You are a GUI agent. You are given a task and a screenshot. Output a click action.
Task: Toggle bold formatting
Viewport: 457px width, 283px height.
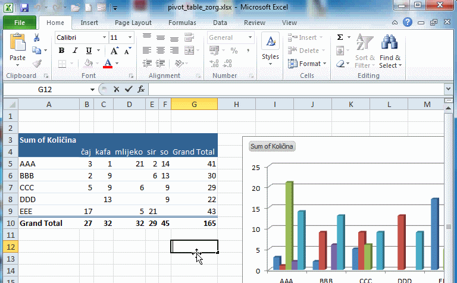tap(61, 51)
